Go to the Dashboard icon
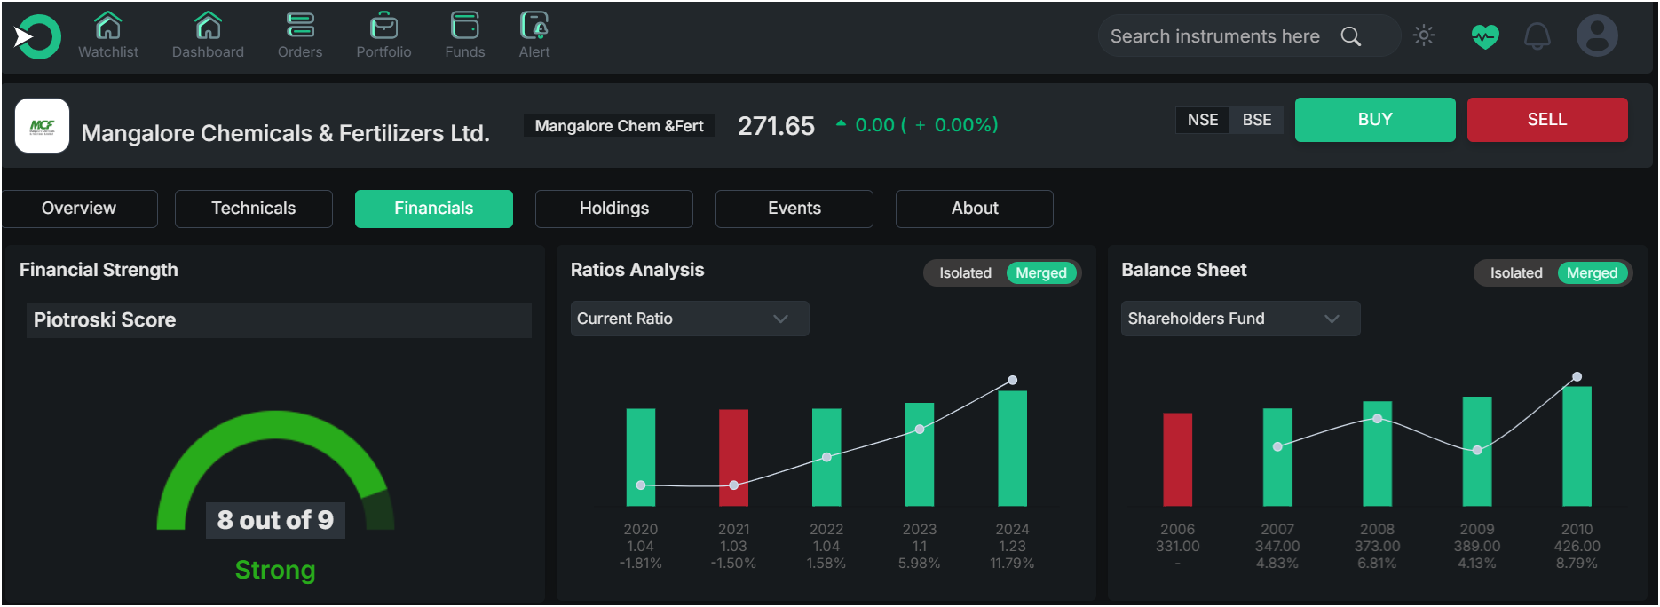The image size is (1660, 607). [208, 26]
